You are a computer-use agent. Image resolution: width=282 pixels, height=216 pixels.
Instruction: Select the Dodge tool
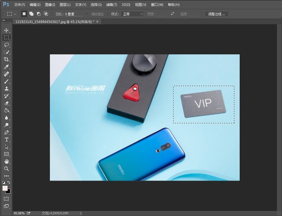pyautogui.click(x=6, y=125)
